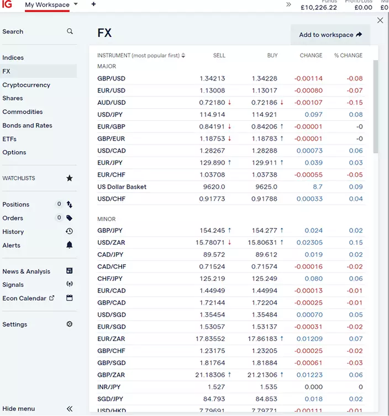
Task: Select Commodities in the left menu
Action: point(23,112)
